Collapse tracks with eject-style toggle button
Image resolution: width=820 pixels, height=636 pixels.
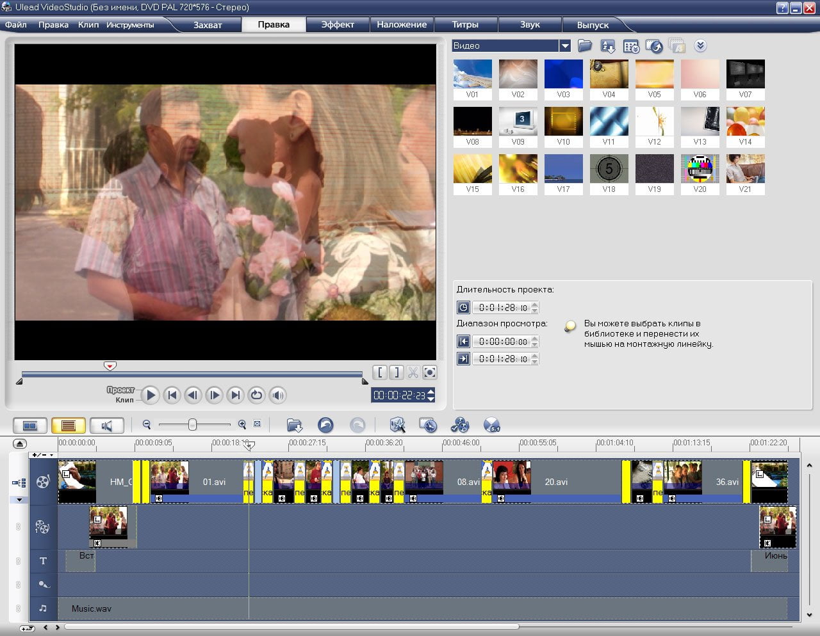pyautogui.click(x=20, y=443)
